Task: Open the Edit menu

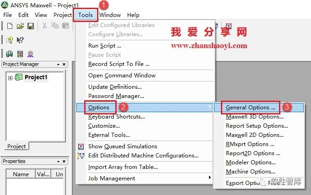Action: (x=23, y=15)
